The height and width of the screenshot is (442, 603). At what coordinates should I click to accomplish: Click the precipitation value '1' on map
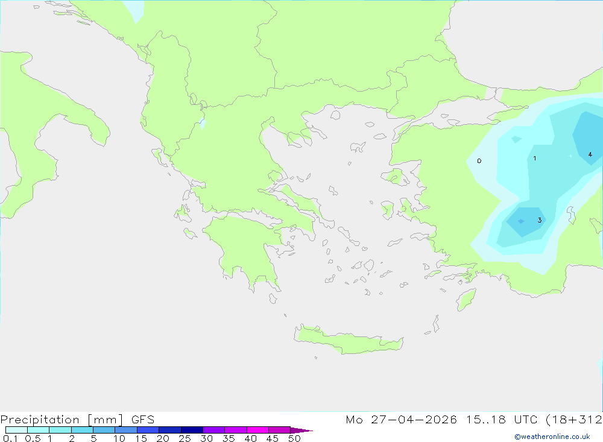(x=534, y=158)
